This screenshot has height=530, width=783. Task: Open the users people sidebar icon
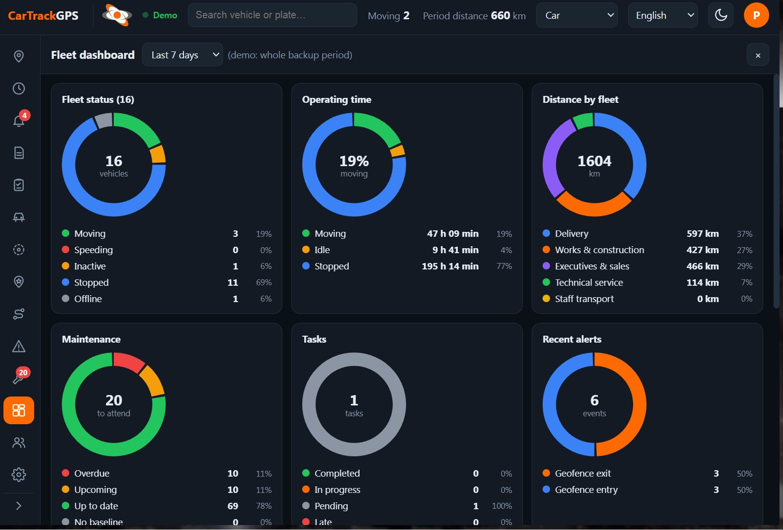coord(19,442)
